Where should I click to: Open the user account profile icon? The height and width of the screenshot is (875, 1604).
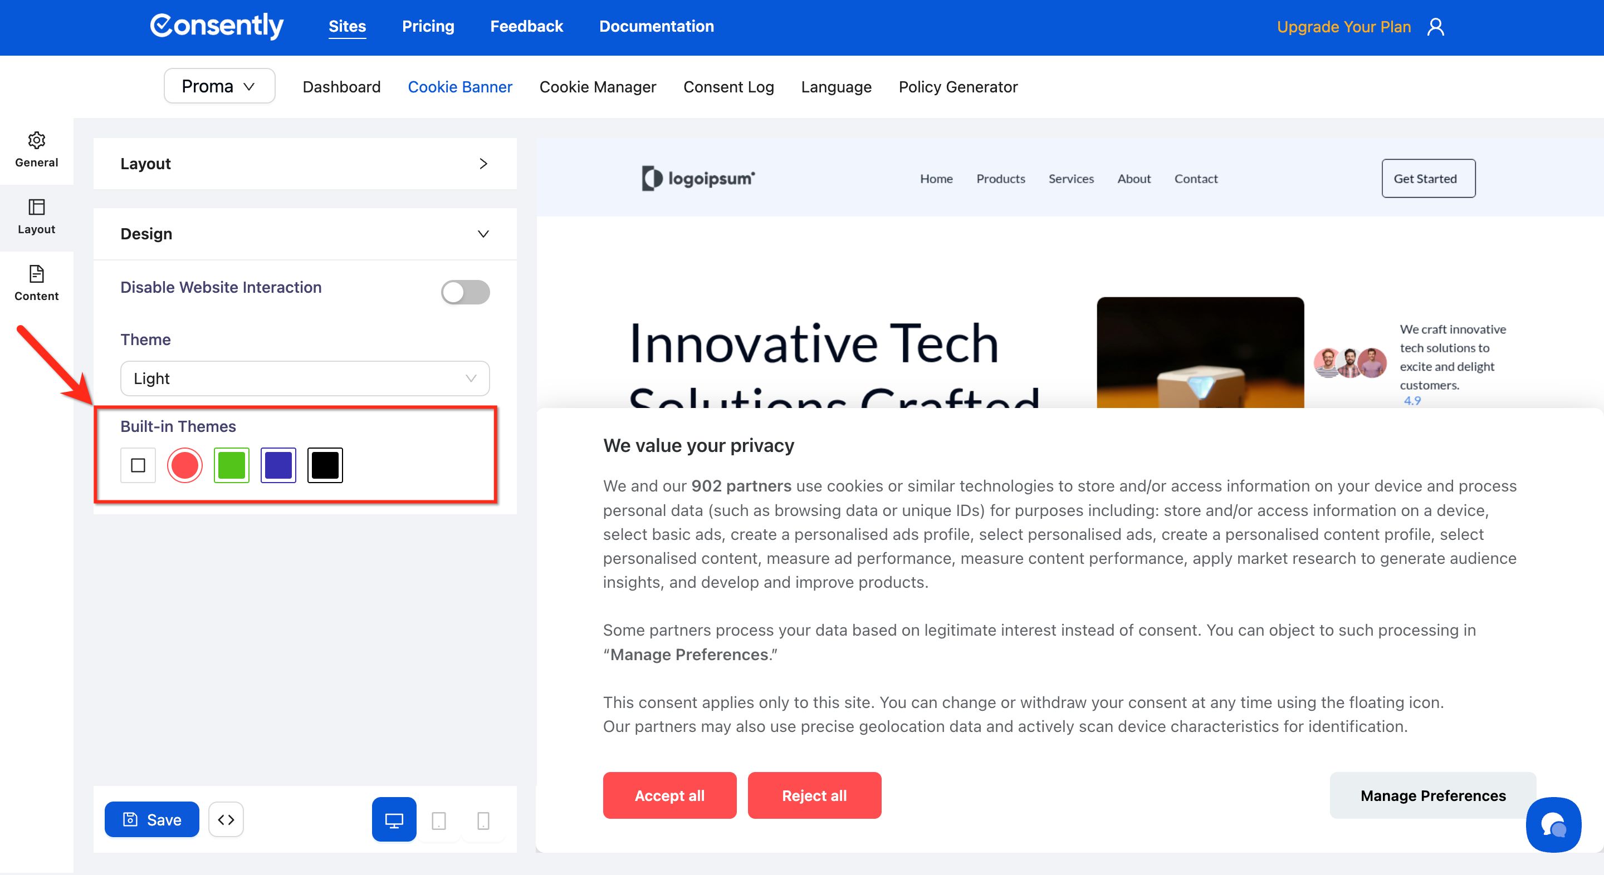pos(1435,27)
